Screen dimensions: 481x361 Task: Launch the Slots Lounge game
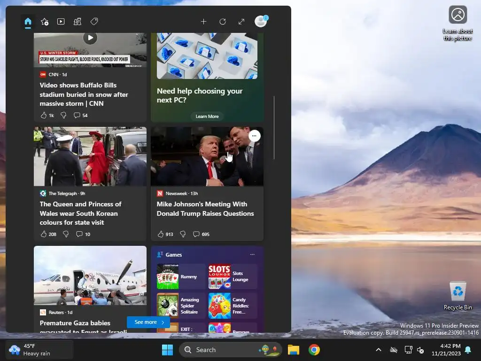pos(233,276)
